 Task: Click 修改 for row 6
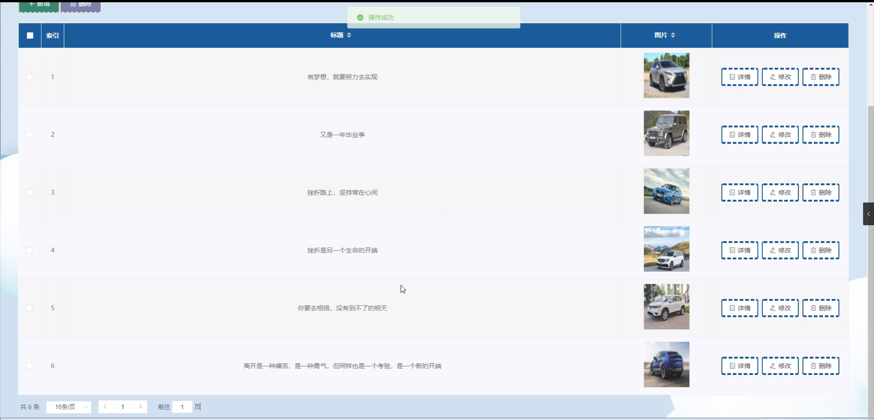(x=780, y=366)
